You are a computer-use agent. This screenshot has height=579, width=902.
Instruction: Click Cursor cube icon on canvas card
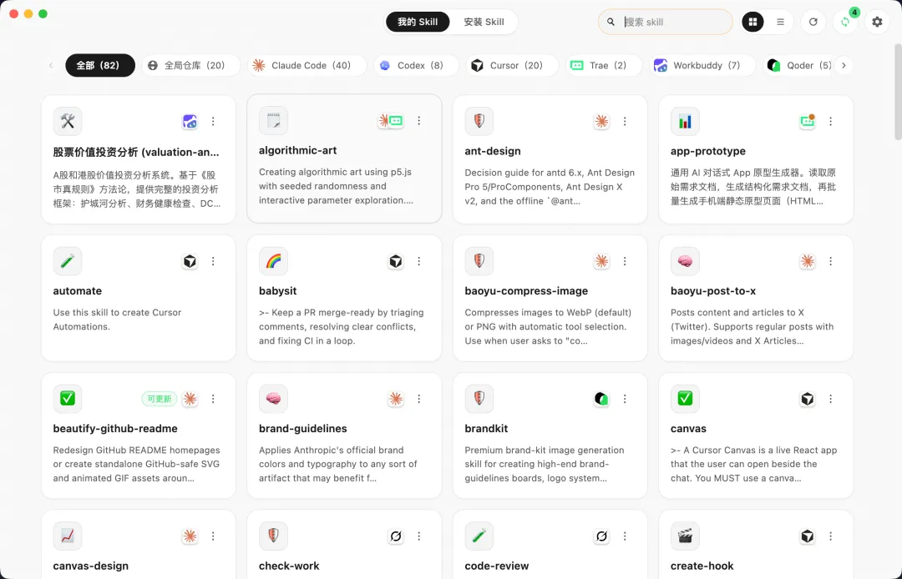click(x=808, y=399)
